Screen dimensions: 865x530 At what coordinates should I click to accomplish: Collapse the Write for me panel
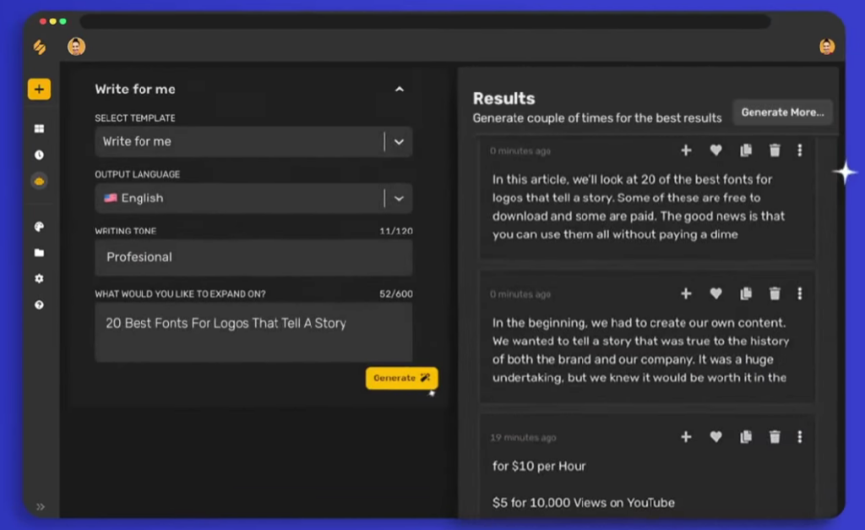400,89
